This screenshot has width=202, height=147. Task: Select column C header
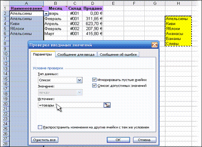(75, 3)
